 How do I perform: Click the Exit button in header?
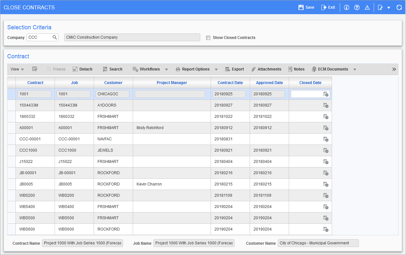tap(328, 7)
